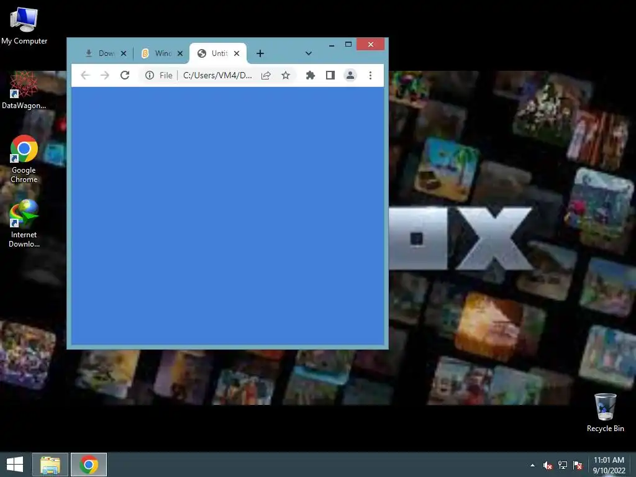Go back using Chrome's back arrow
The height and width of the screenshot is (477, 636).
point(85,75)
